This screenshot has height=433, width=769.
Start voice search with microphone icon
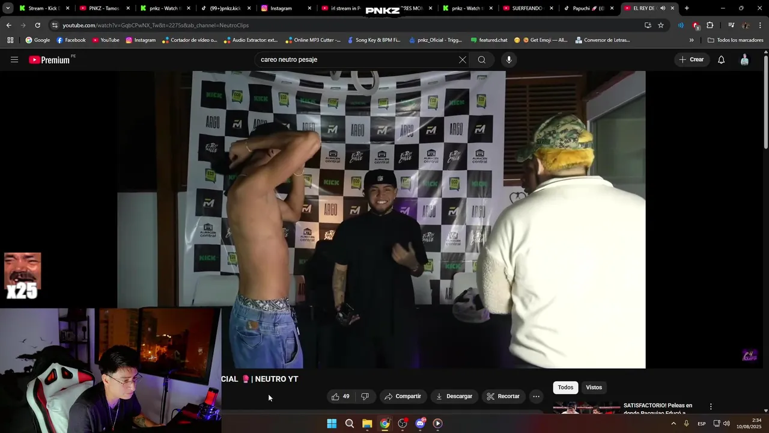[509, 60]
